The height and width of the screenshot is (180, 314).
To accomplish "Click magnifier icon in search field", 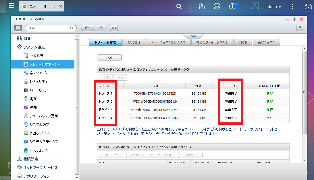I will [x=72, y=28].
